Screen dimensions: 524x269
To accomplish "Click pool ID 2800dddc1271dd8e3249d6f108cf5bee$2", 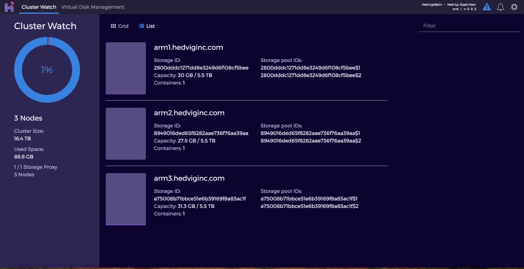I will coord(311,75).
